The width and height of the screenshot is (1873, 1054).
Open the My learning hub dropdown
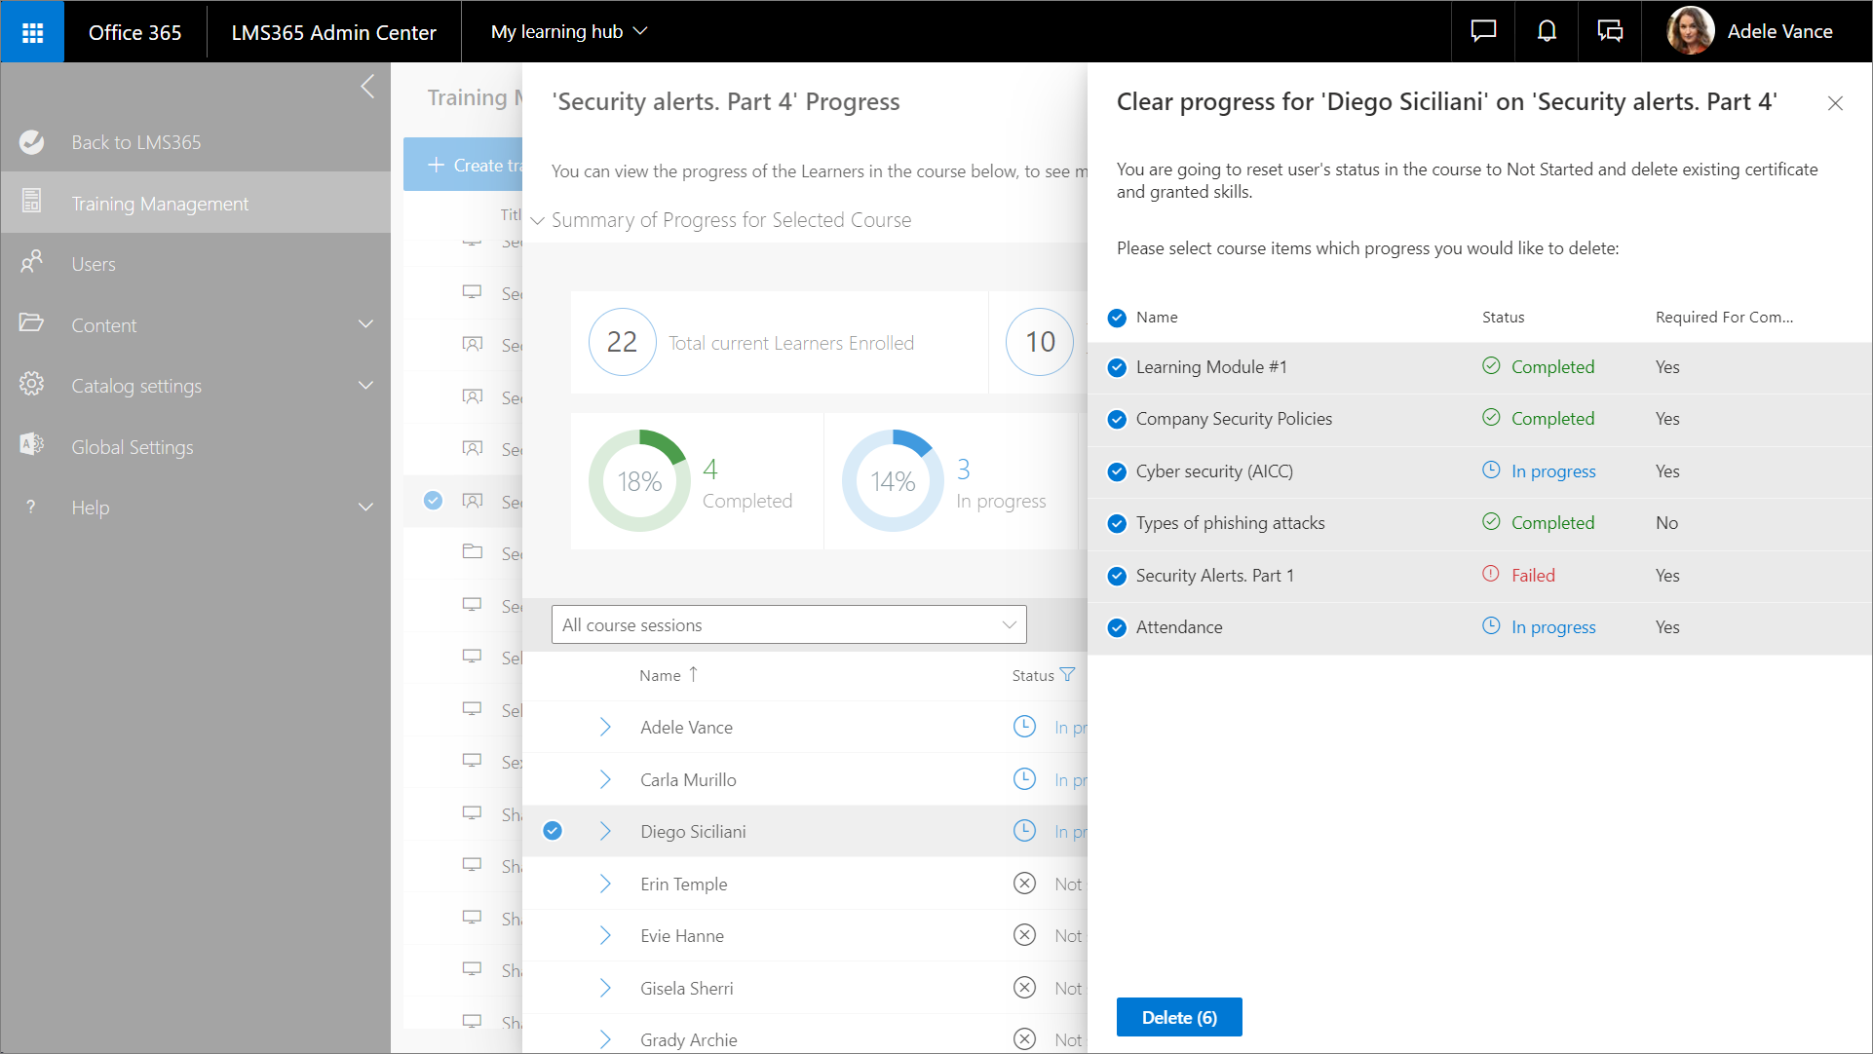[x=569, y=32]
